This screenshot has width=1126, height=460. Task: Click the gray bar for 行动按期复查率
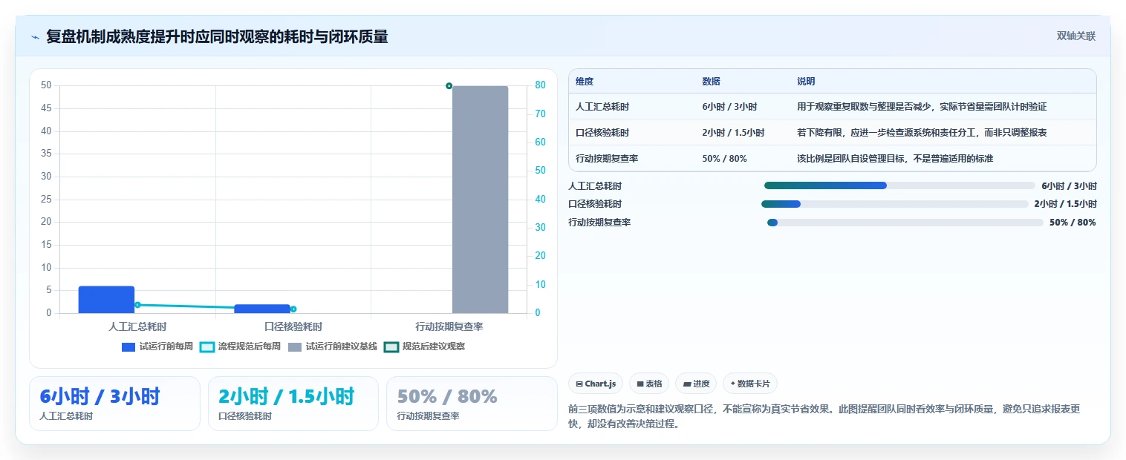coord(480,200)
